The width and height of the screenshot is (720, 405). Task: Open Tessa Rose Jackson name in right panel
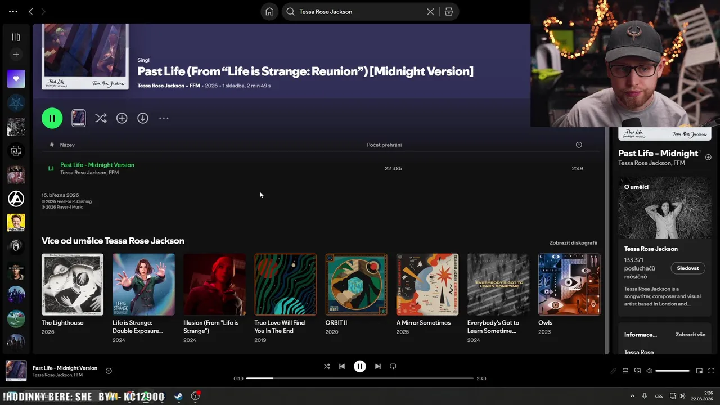pos(651,249)
